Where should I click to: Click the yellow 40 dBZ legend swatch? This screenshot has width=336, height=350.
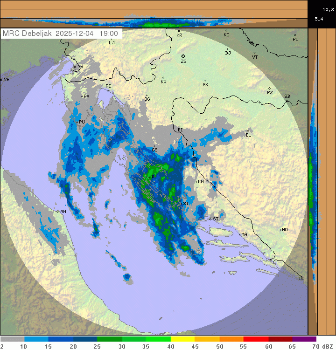(183, 339)
